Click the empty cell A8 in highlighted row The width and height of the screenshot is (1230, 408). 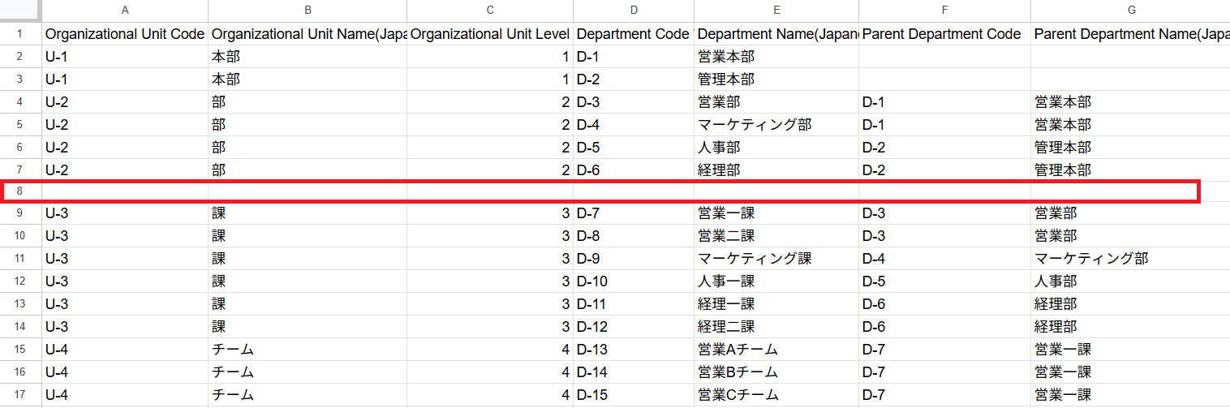point(124,191)
